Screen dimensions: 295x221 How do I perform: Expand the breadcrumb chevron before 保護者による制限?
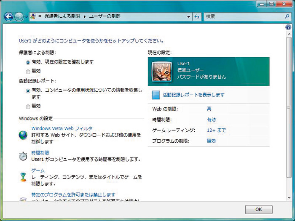tap(39, 16)
